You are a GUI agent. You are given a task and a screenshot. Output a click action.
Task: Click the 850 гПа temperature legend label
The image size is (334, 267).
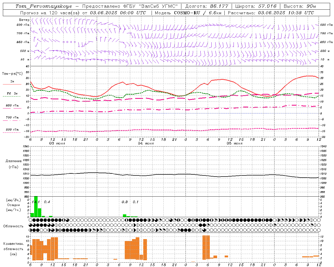(12, 106)
